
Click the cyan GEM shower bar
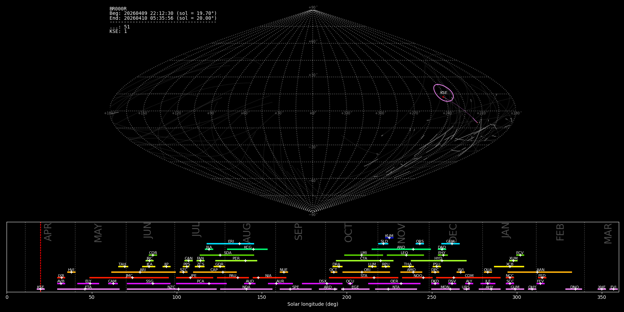coord(450,244)
